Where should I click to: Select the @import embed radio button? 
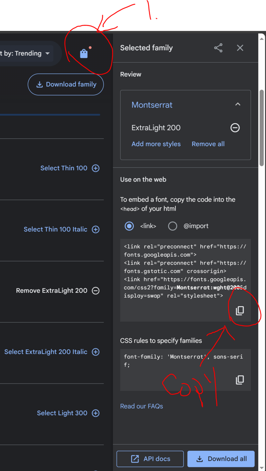[x=172, y=226]
